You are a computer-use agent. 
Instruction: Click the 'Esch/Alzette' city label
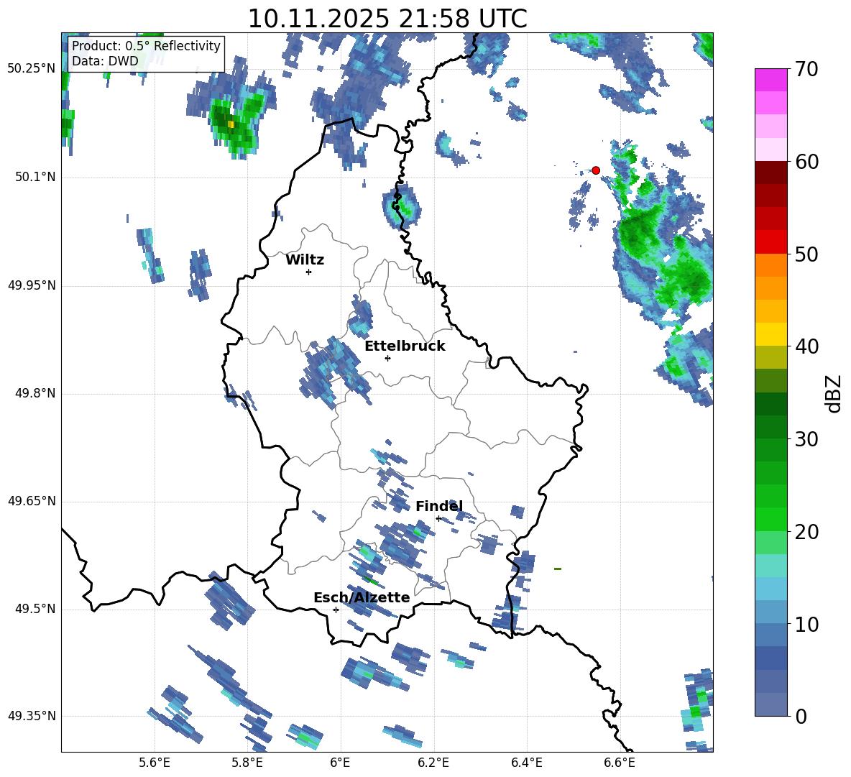[x=362, y=597]
